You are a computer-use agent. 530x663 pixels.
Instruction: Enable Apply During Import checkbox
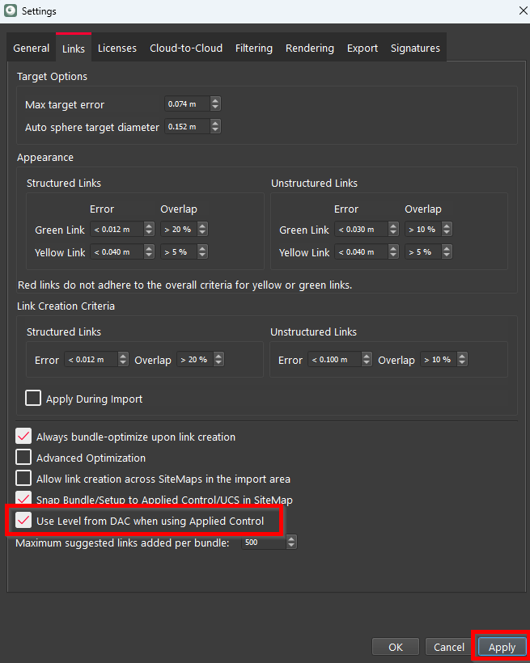[33, 398]
